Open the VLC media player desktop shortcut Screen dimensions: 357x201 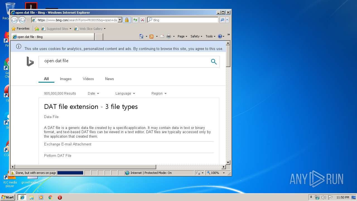(x=10, y=180)
